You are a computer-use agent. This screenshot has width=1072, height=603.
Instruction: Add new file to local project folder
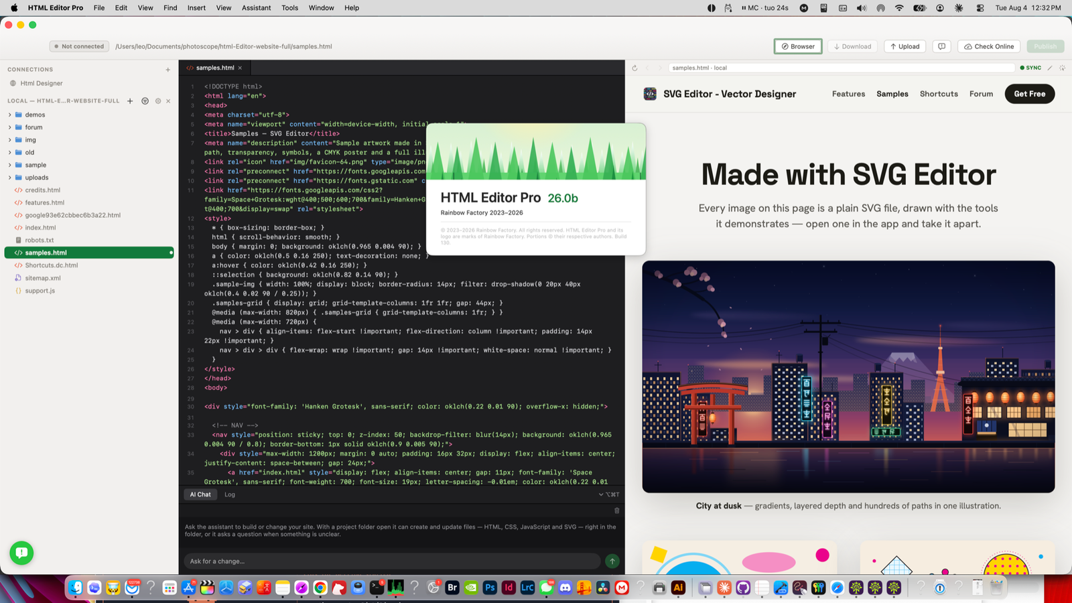(x=130, y=101)
